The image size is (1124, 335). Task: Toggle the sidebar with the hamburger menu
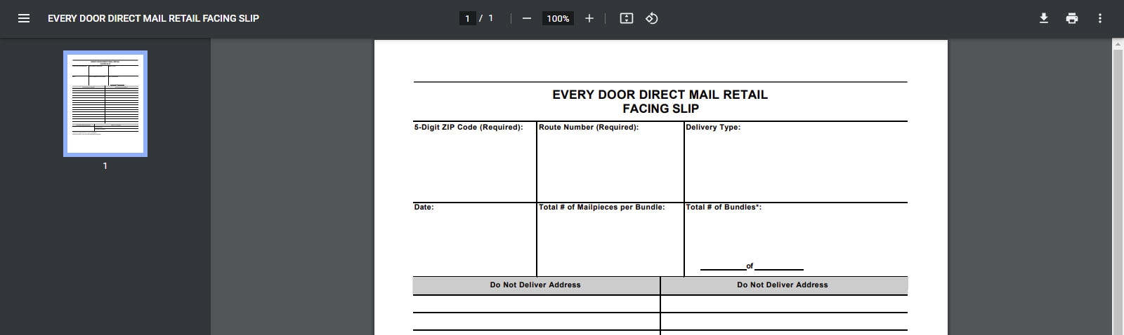[x=24, y=18]
